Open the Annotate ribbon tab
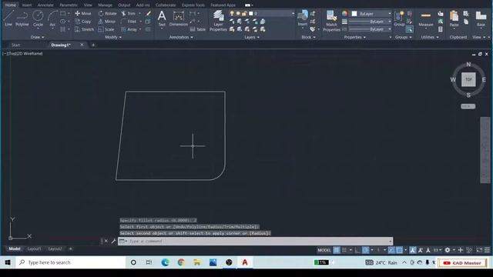493x277 pixels. coord(45,5)
